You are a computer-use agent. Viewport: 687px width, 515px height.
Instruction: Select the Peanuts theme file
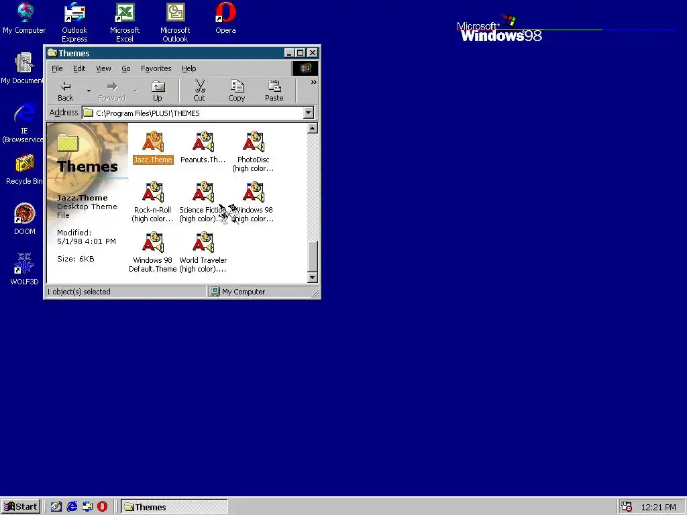[x=203, y=147]
